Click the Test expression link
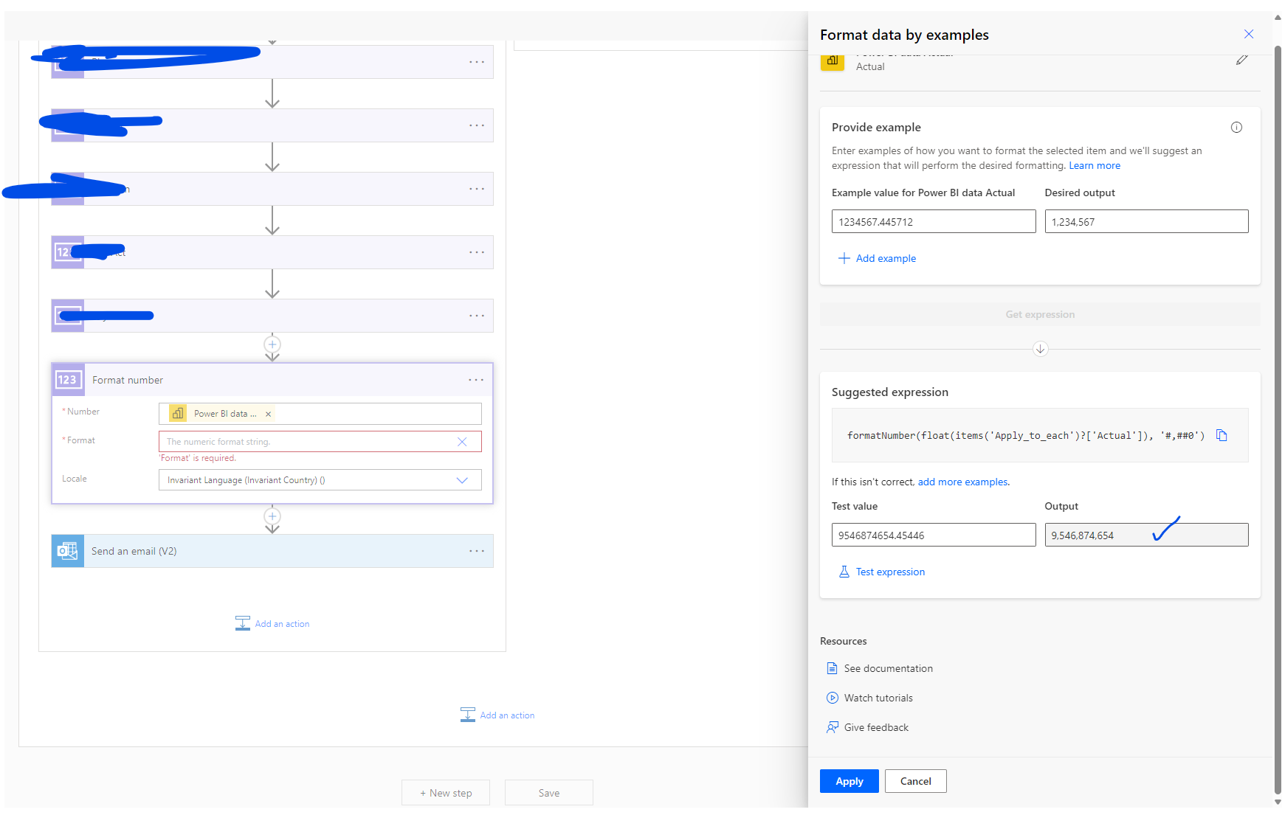This screenshot has height=815, width=1282. click(890, 572)
